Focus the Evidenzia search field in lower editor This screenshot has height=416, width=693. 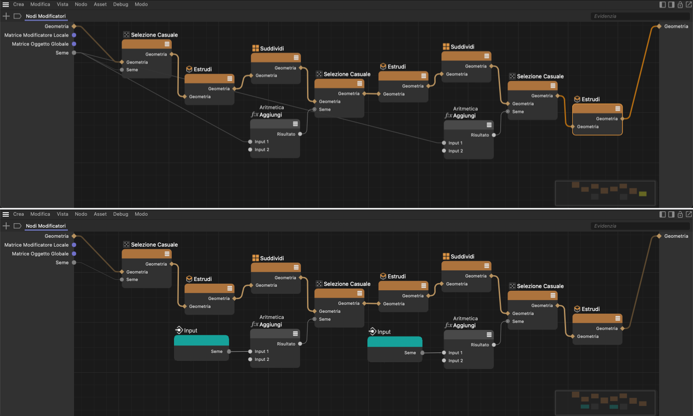coord(641,226)
